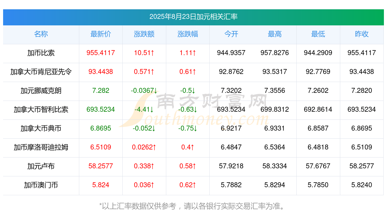Click the footnote *以上汇率数据仅供参考
This screenshot has height=216, width=387.
138,206
